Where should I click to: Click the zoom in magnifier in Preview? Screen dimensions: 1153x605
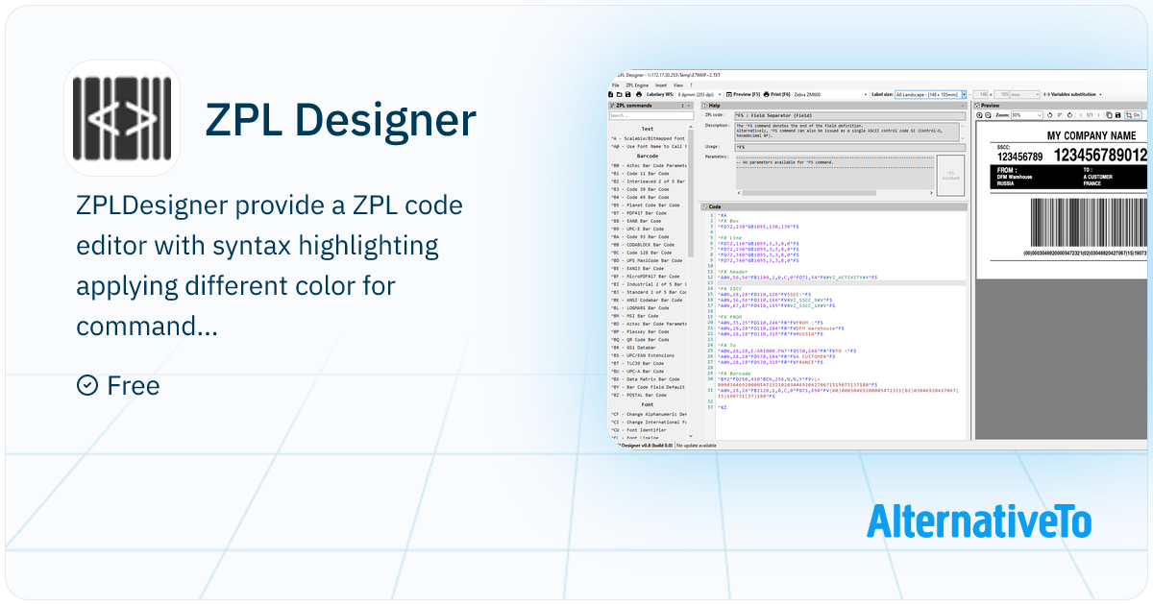tap(979, 115)
